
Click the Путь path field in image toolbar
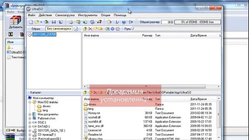click(176, 29)
